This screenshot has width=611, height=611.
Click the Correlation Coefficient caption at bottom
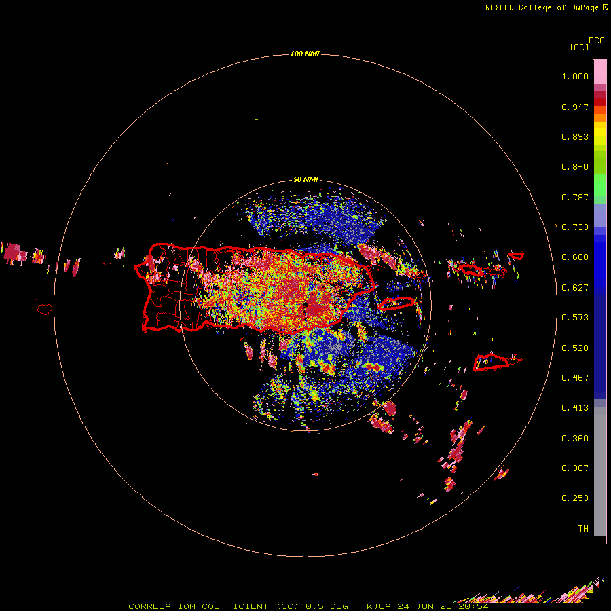[308, 606]
